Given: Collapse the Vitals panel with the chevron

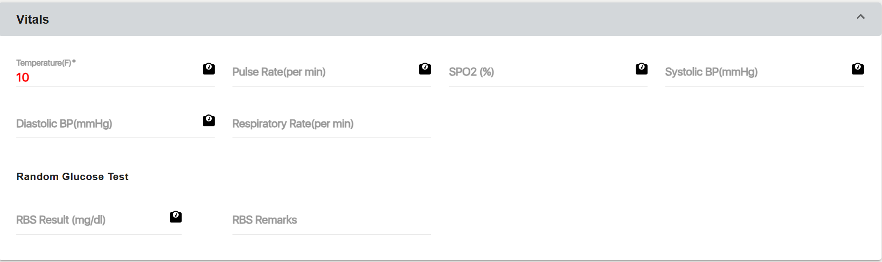Looking at the screenshot, I should [861, 17].
